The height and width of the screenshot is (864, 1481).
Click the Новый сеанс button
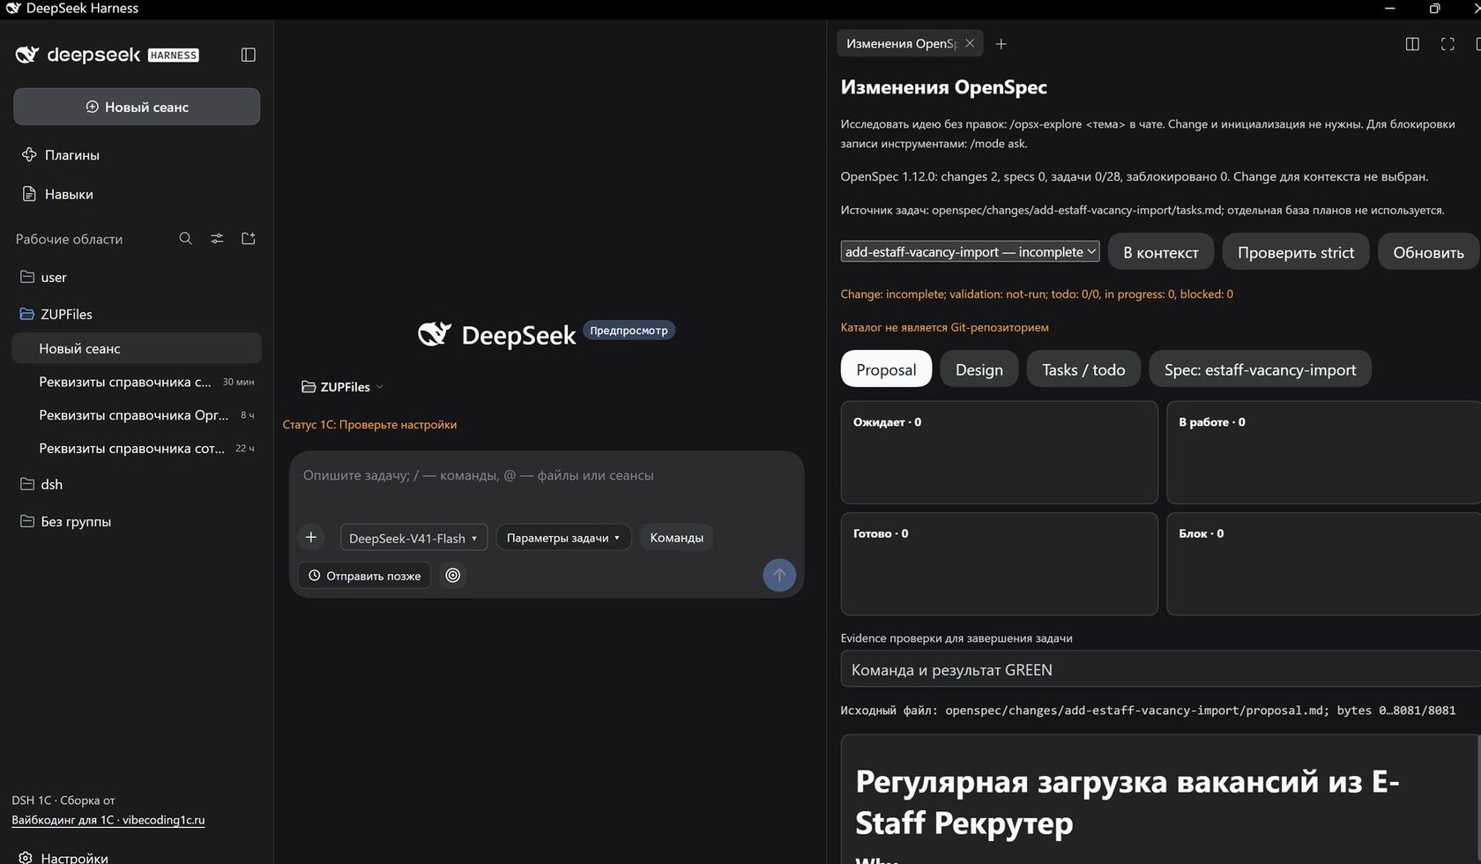point(137,107)
